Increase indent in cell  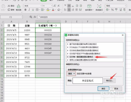click(81, 6)
